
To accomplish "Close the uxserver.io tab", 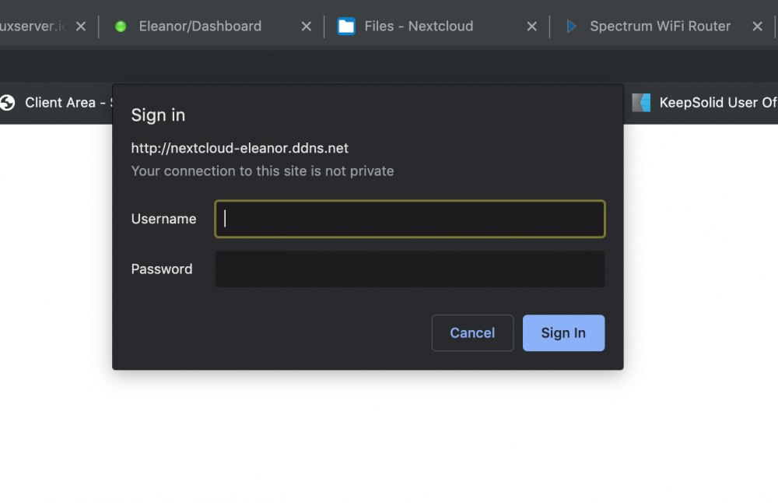I will click(81, 26).
